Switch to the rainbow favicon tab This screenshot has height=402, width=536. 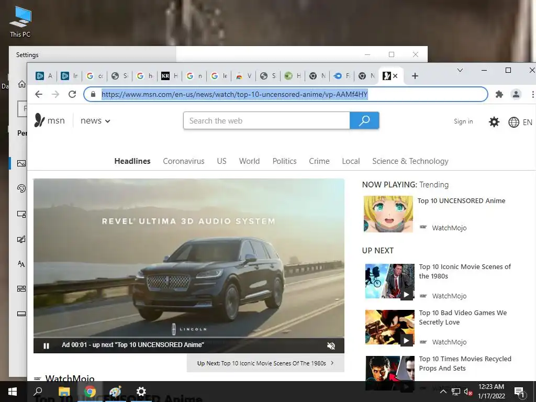[244, 76]
